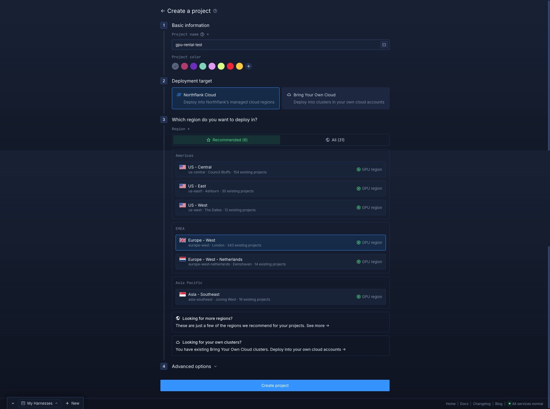
Task: Click the US flag icon for US - Central
Action: click(x=182, y=167)
